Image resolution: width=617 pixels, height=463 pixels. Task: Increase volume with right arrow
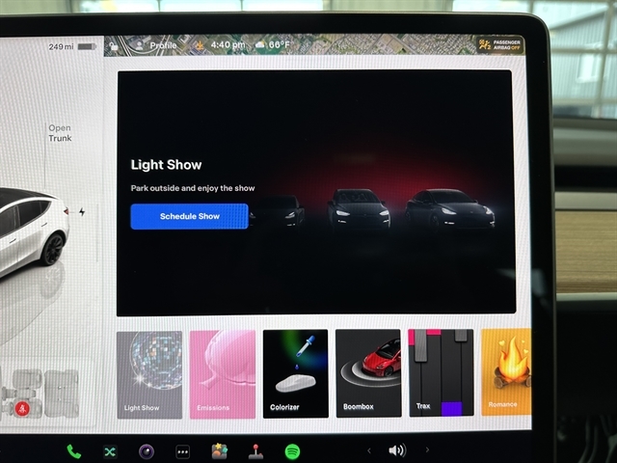(427, 449)
